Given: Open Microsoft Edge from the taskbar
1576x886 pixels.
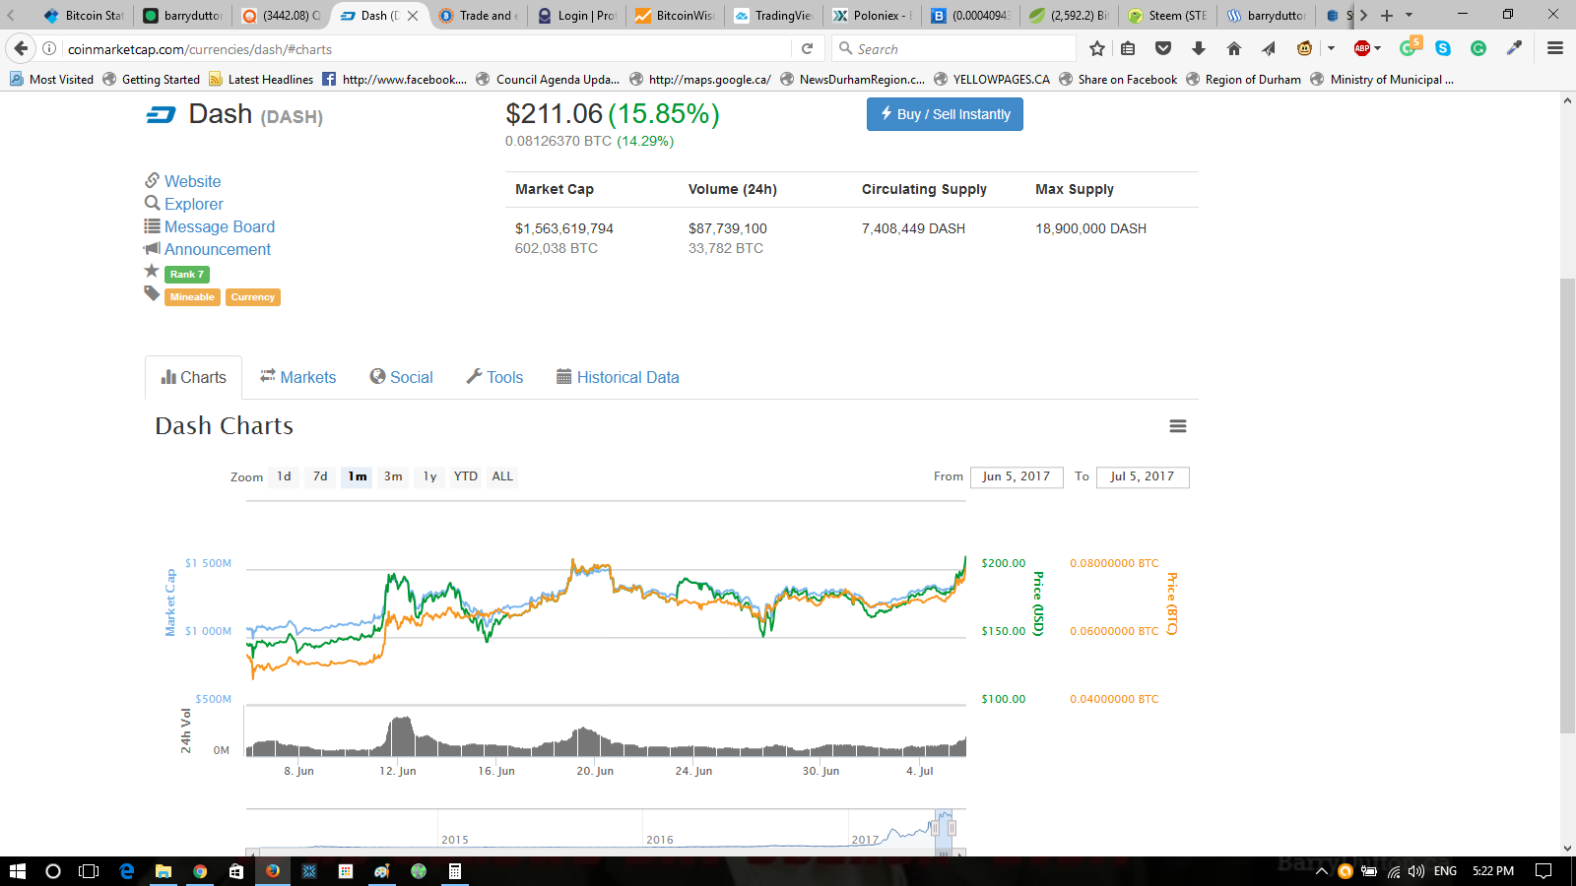Looking at the screenshot, I should pyautogui.click(x=127, y=871).
